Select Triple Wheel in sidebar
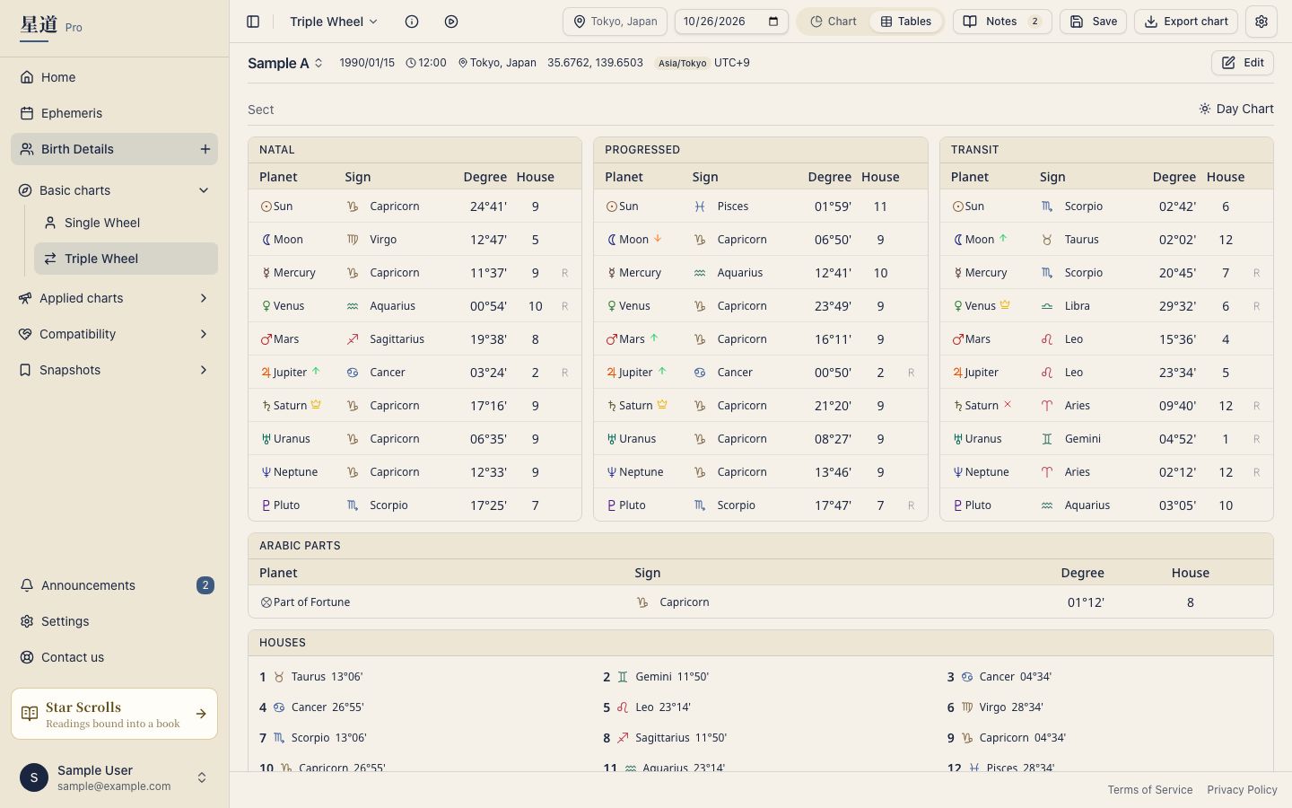Viewport: 1292px width, 808px height. point(126,259)
